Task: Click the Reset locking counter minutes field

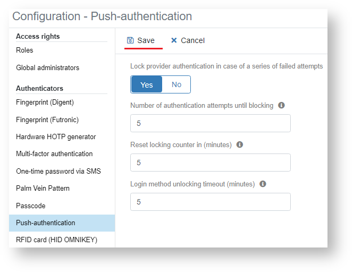Action: (x=210, y=163)
